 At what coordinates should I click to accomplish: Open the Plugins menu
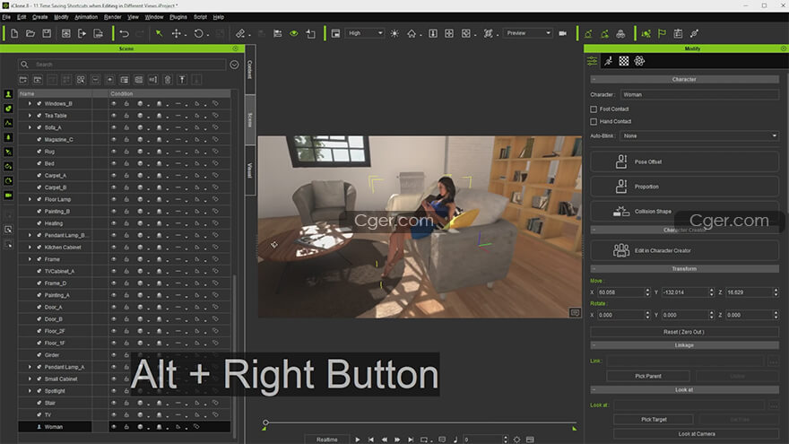click(x=178, y=17)
